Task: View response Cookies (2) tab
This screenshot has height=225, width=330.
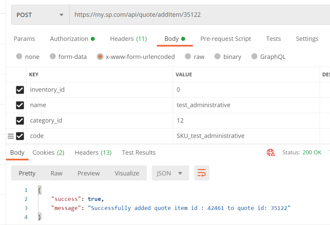Action: point(48,153)
